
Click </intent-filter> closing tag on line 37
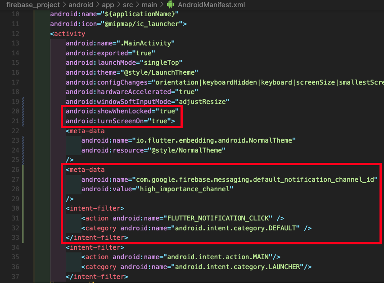pos(97,277)
